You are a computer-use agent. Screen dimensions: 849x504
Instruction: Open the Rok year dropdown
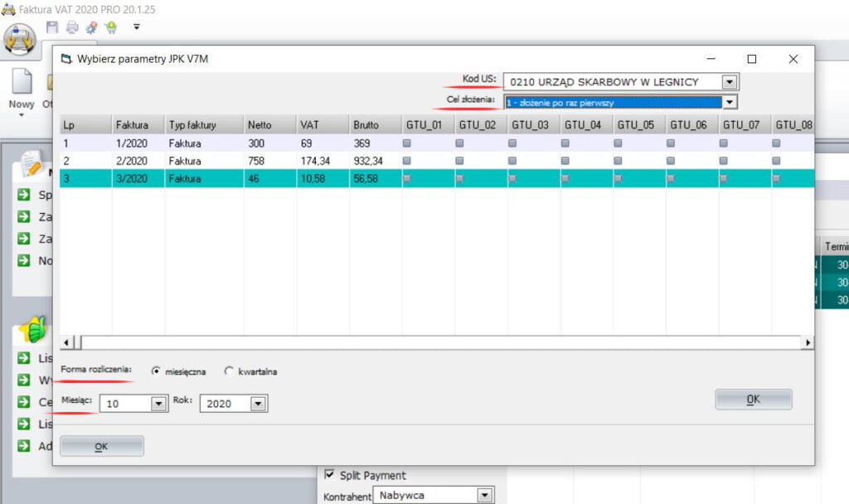258,404
